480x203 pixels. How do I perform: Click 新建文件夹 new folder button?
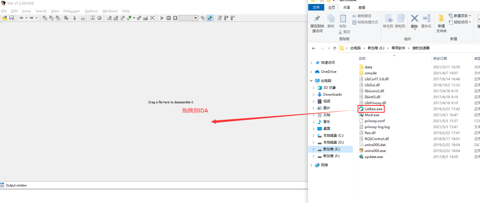coord(441,24)
